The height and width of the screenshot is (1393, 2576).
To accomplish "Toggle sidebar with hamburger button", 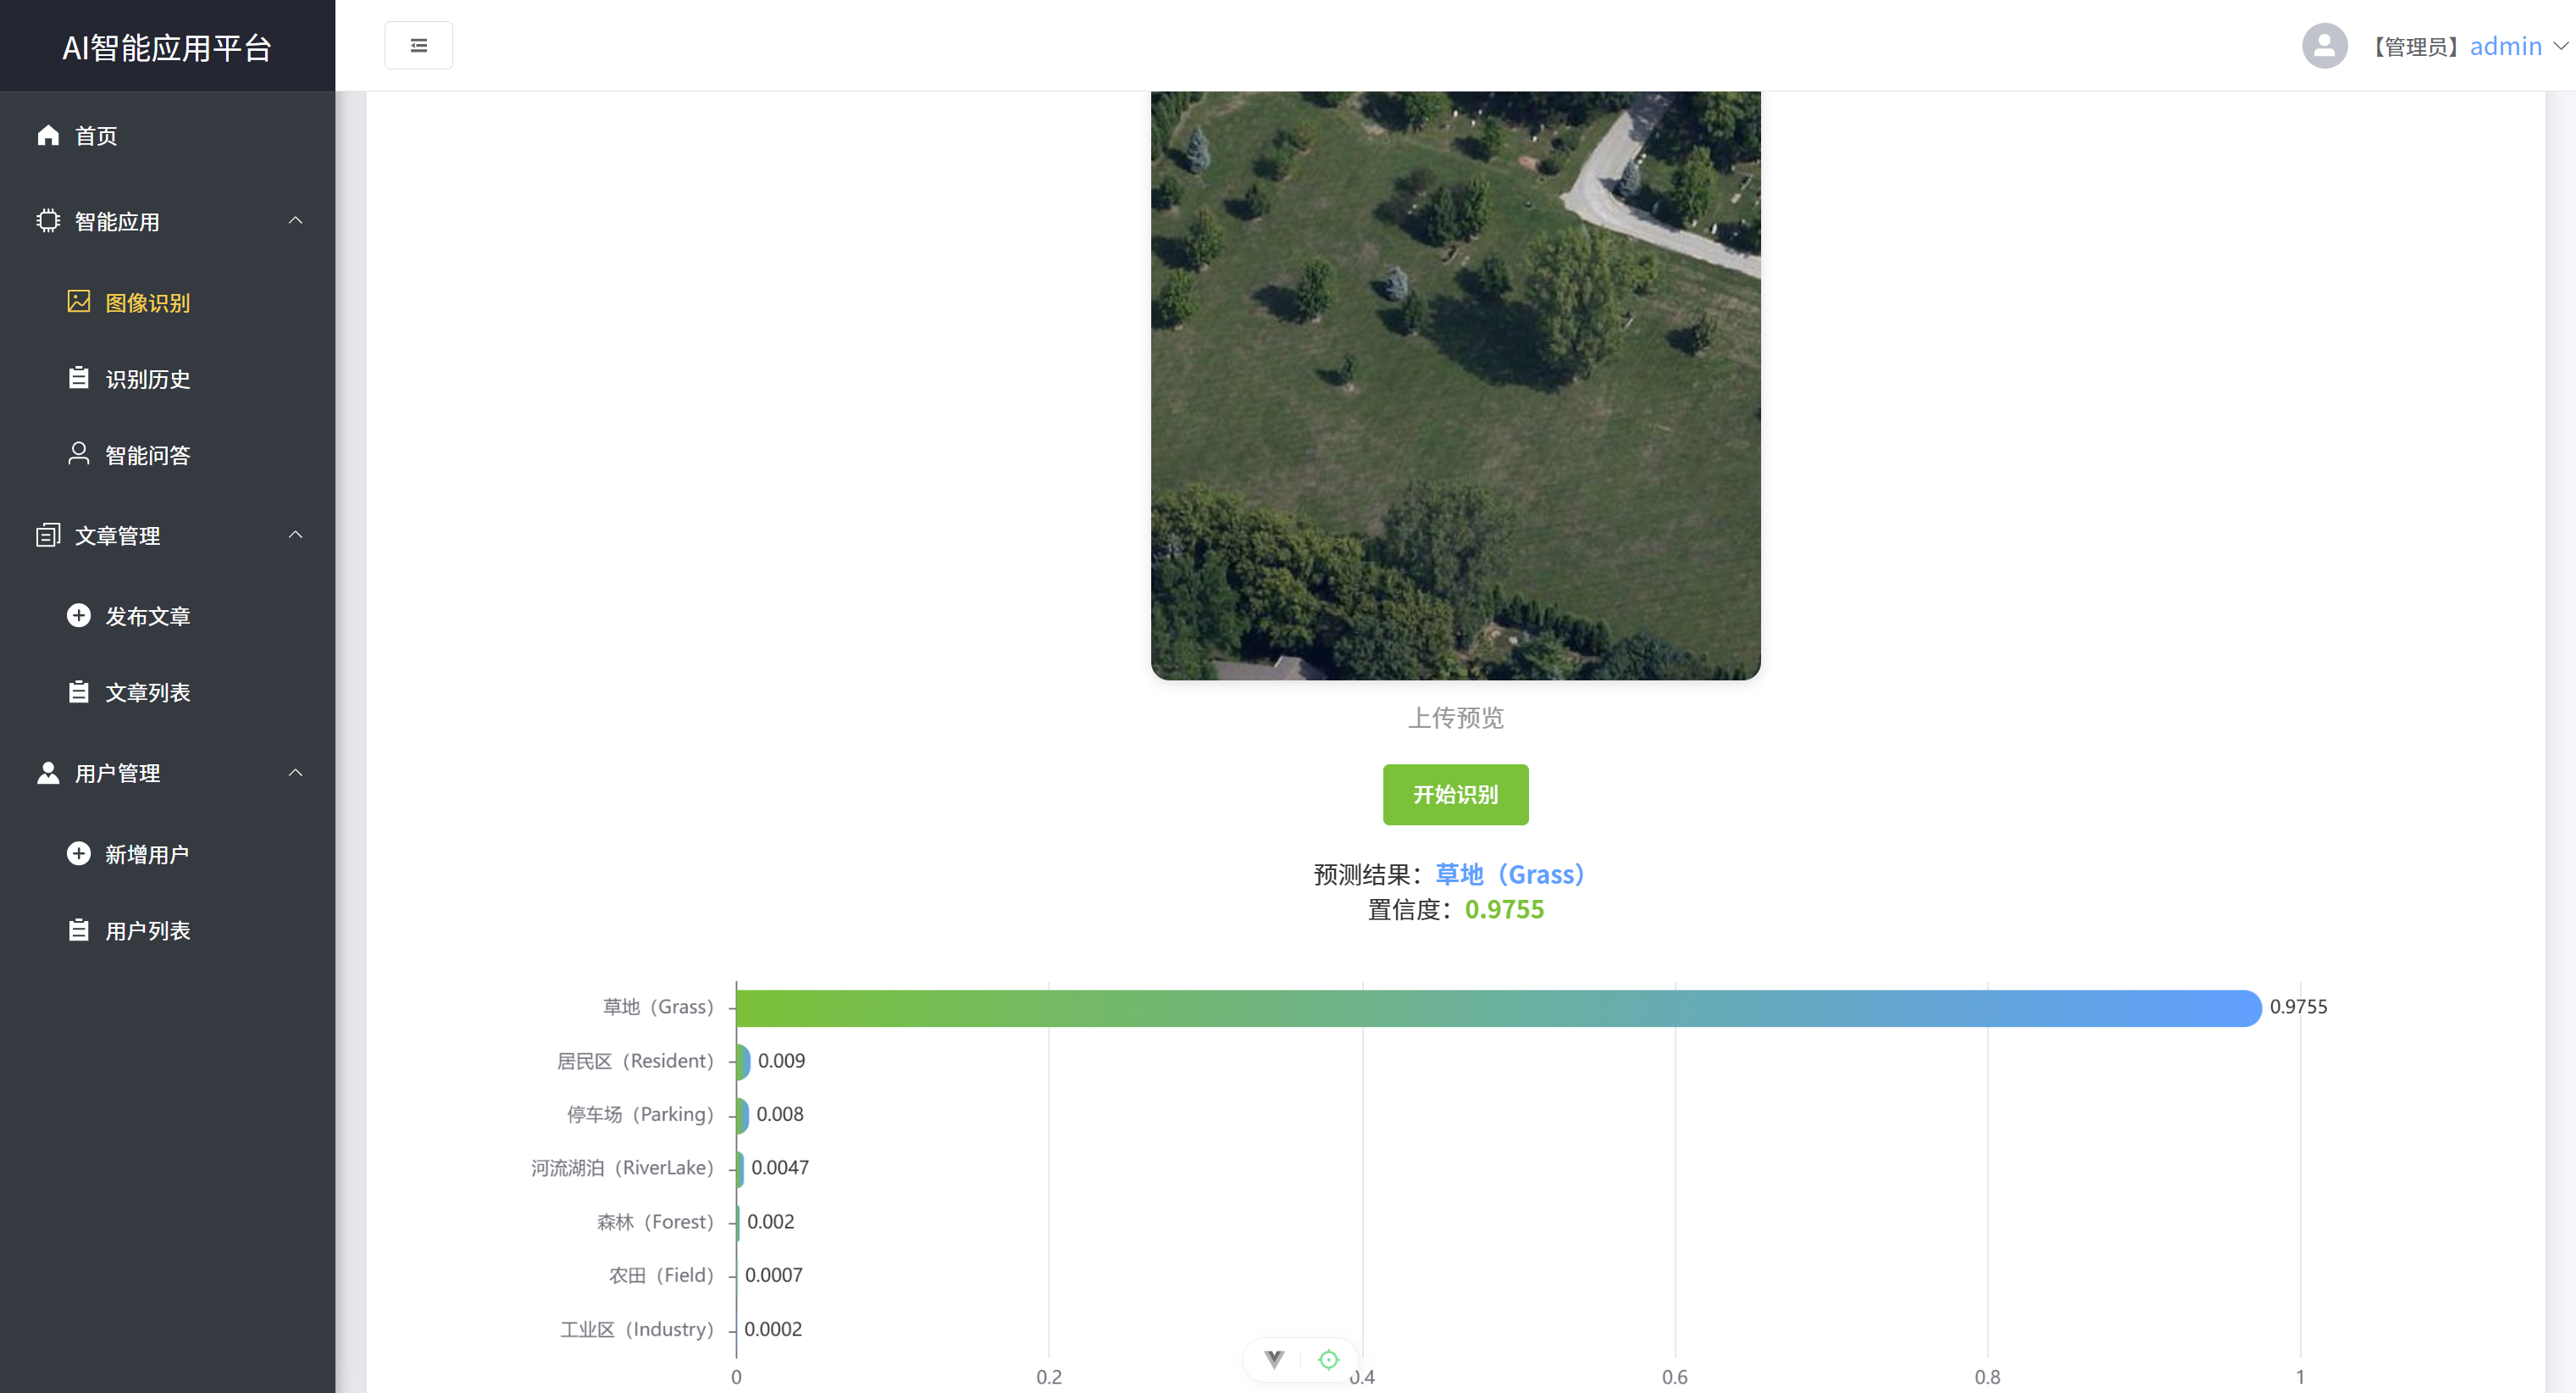I will pos(418,46).
